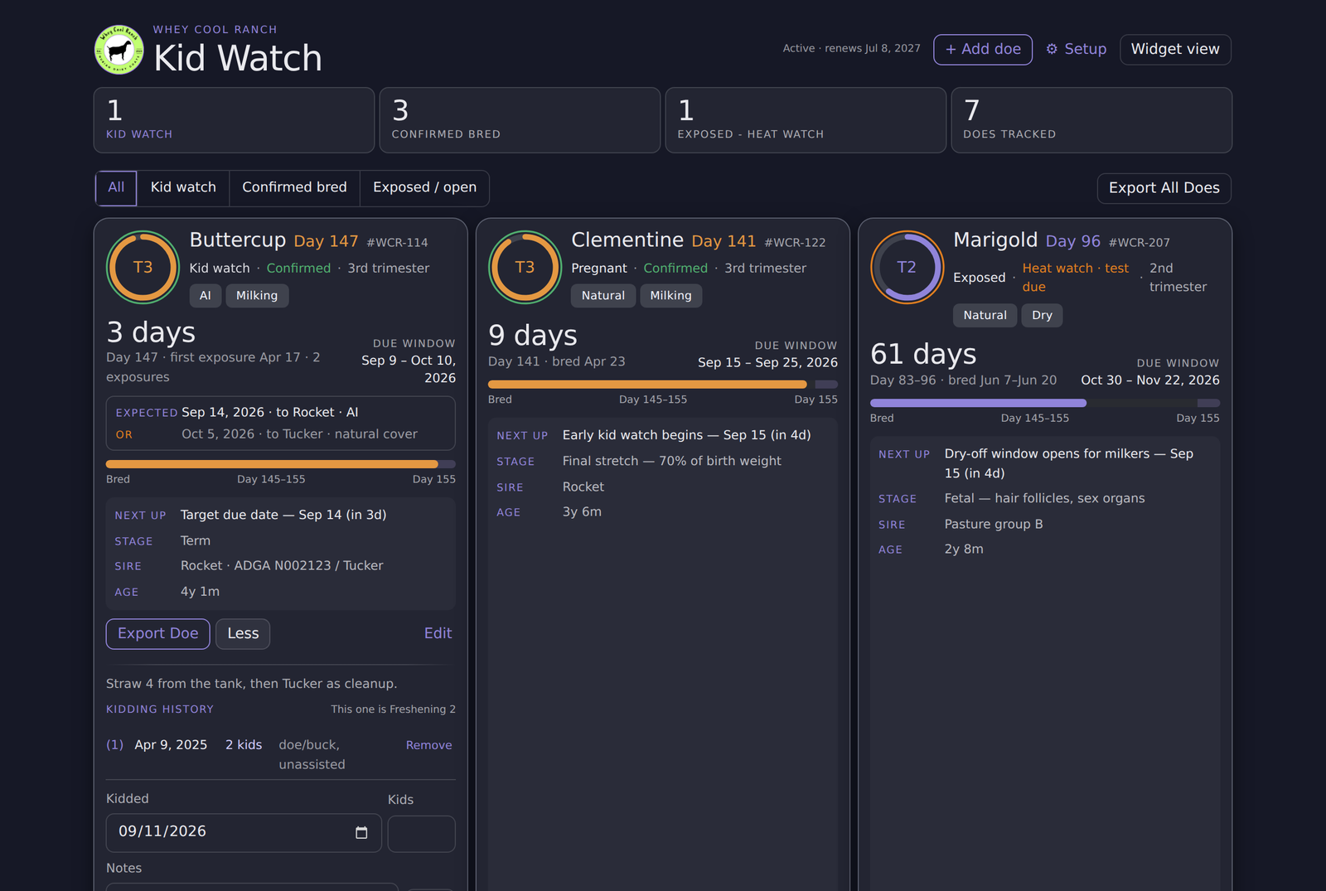Click Marigold's Heat watch test due status
1326x891 pixels.
1076,278
